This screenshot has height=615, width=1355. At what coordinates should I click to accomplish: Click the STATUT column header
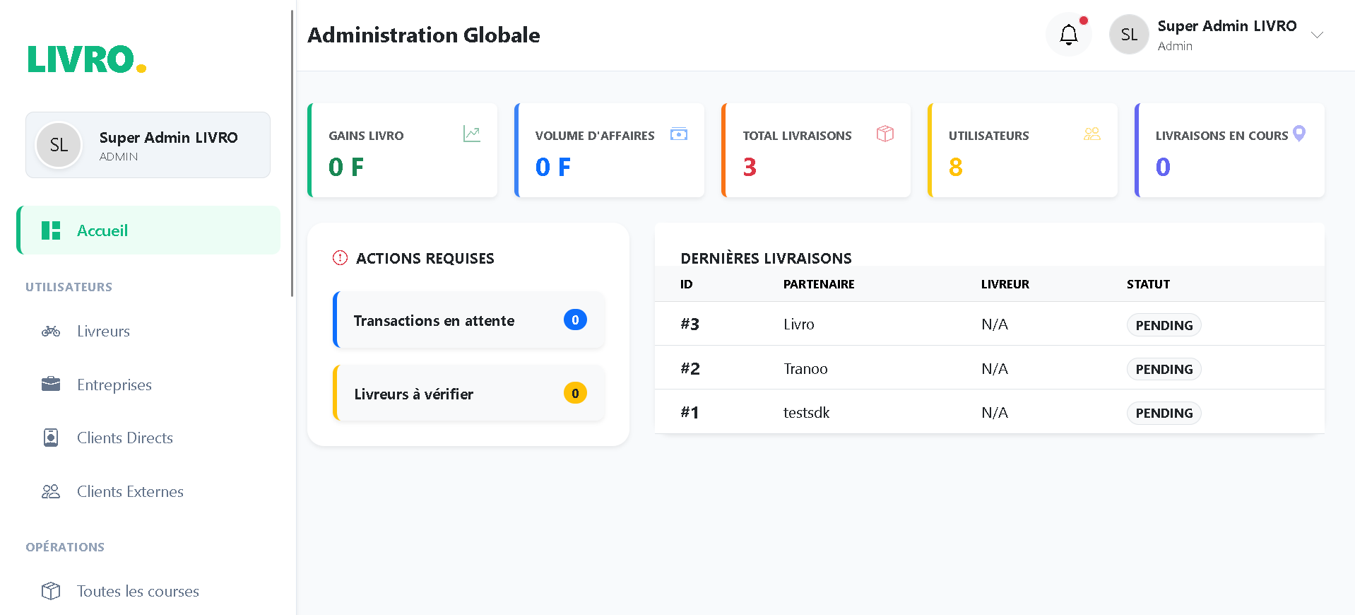coord(1148,284)
